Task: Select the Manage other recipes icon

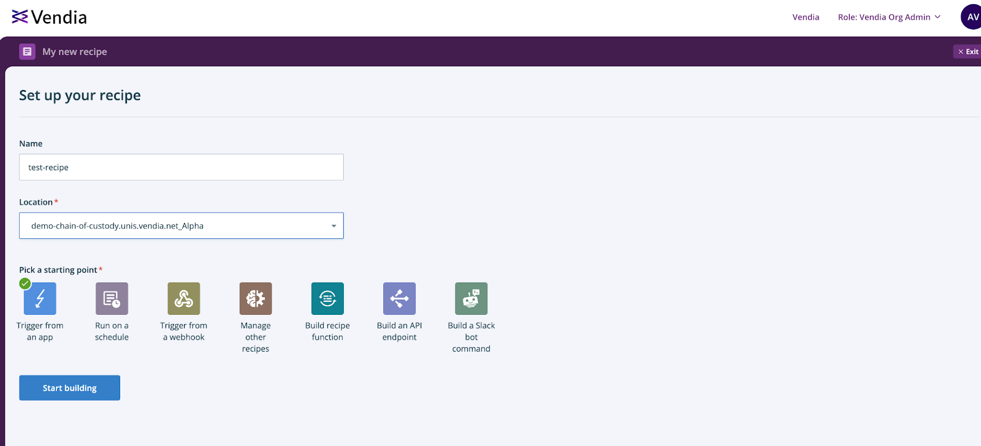Action: pyautogui.click(x=256, y=298)
